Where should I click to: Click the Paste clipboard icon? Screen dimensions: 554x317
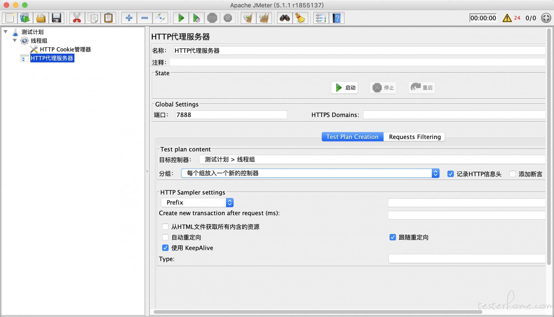tap(108, 18)
